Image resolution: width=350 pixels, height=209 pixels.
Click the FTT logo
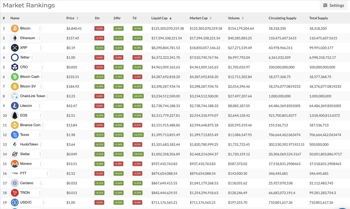[x=15, y=173]
